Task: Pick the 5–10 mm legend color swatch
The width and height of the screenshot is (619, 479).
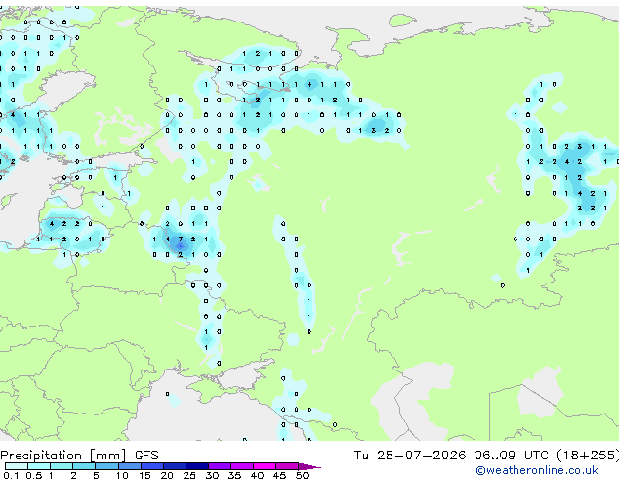Action: point(106,466)
